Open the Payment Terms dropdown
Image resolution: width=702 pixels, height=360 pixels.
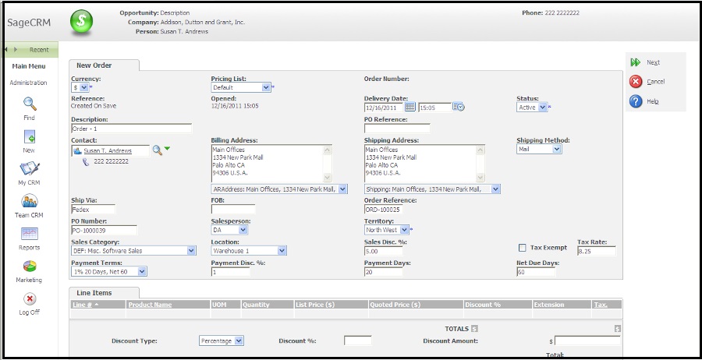tap(108, 271)
